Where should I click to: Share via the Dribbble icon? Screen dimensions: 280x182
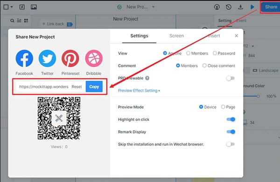click(94, 58)
